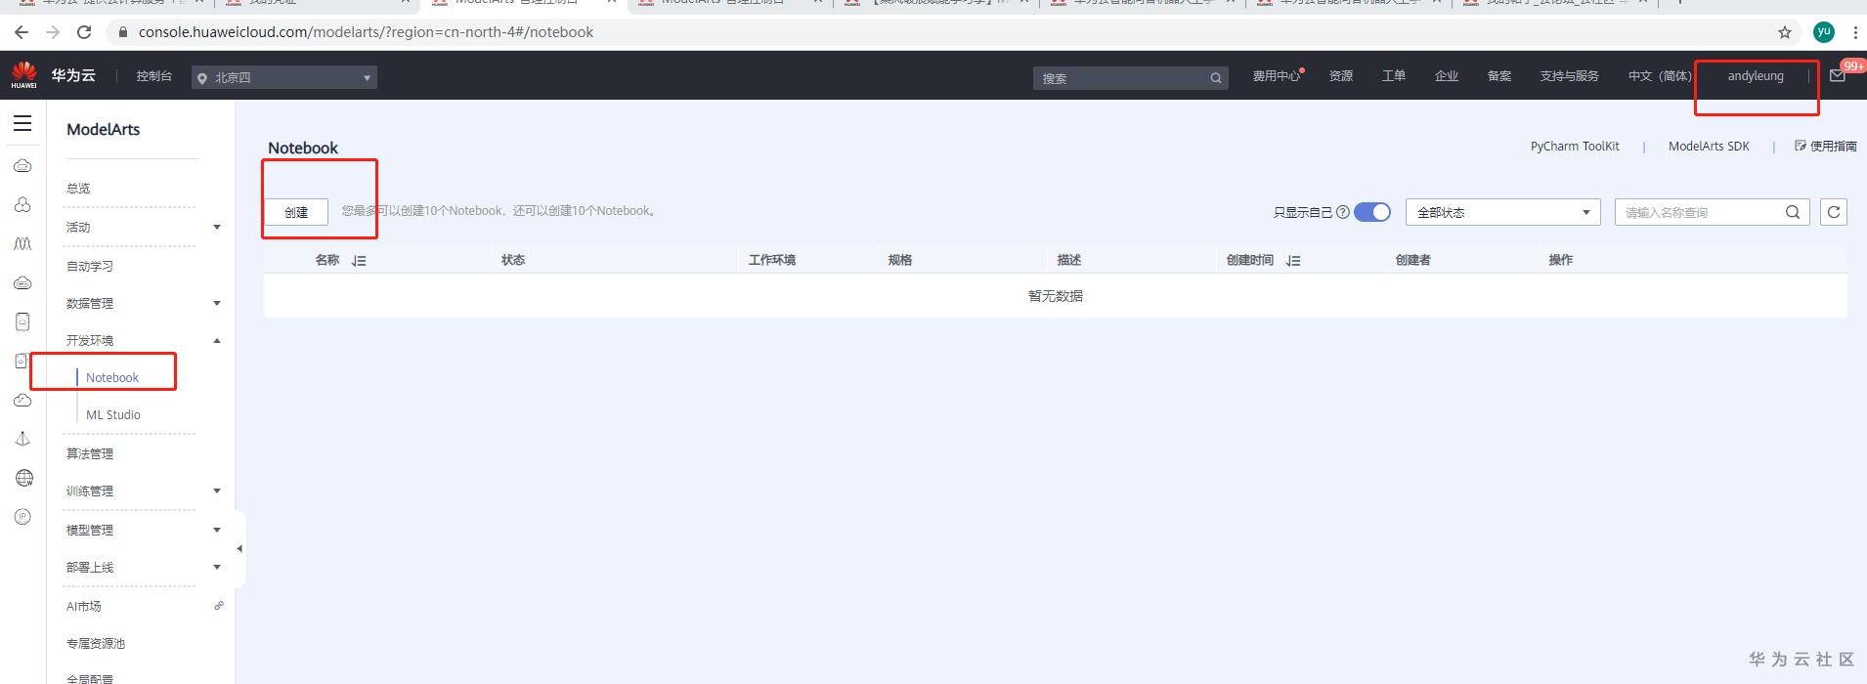This screenshot has height=684, width=1867.
Task: Open the Chrome three-dot menu
Action: coord(1854,32)
